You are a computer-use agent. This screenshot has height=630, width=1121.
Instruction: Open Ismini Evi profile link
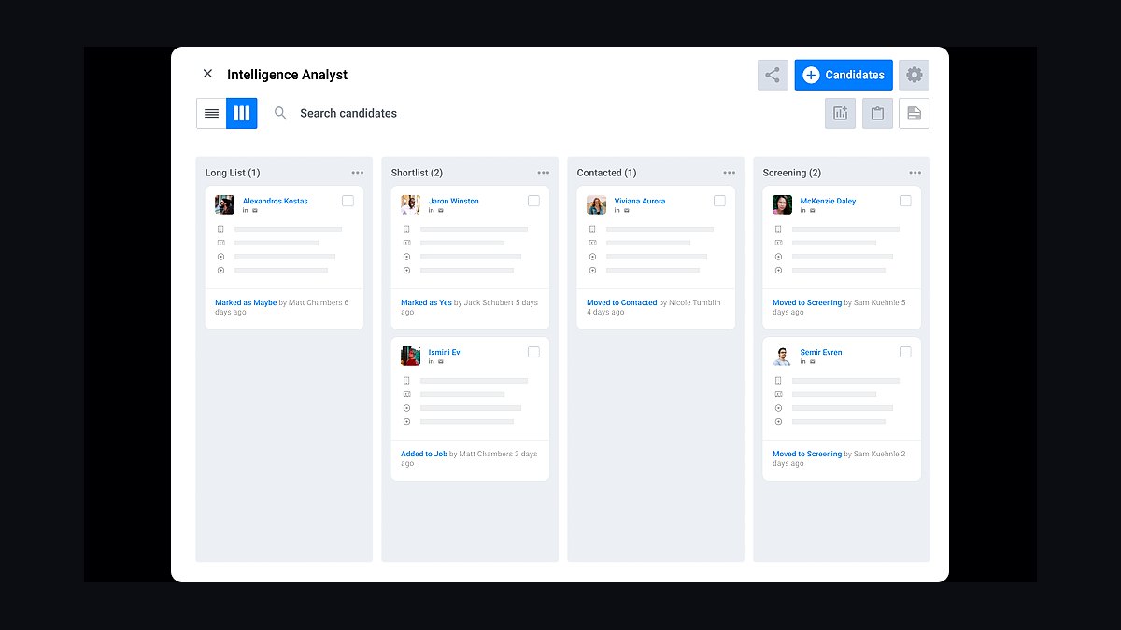click(446, 352)
